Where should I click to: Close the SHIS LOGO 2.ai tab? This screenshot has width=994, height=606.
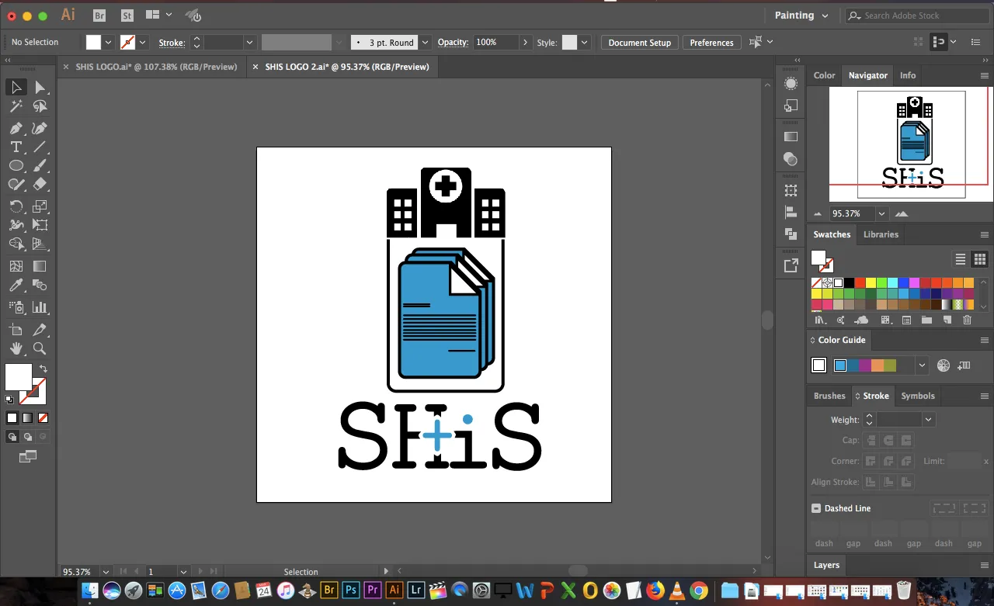(255, 67)
